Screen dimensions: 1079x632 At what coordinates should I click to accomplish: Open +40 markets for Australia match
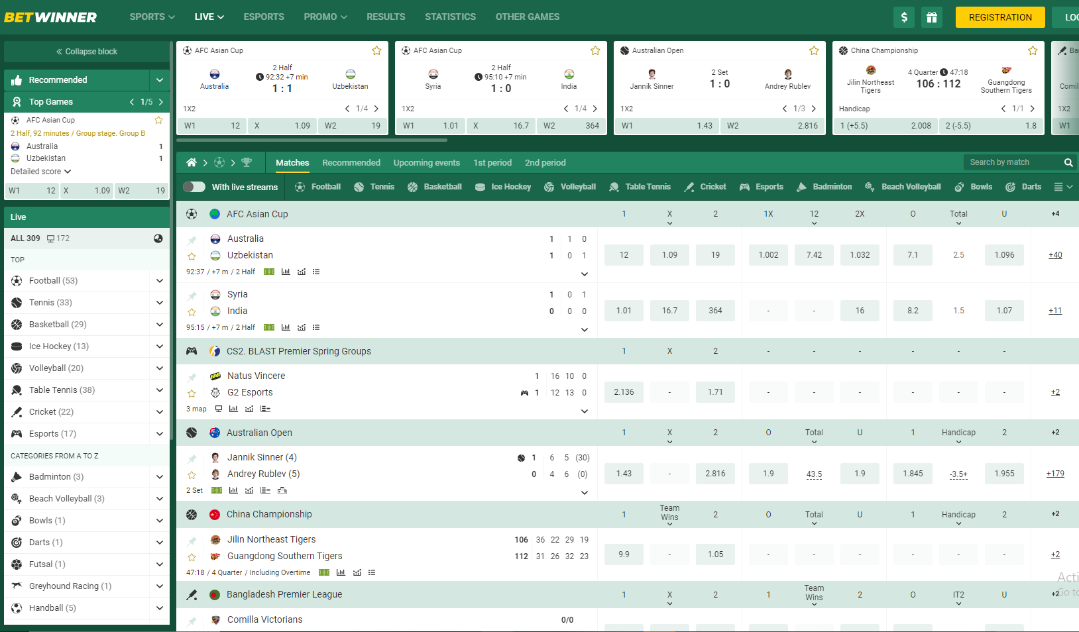click(1055, 255)
